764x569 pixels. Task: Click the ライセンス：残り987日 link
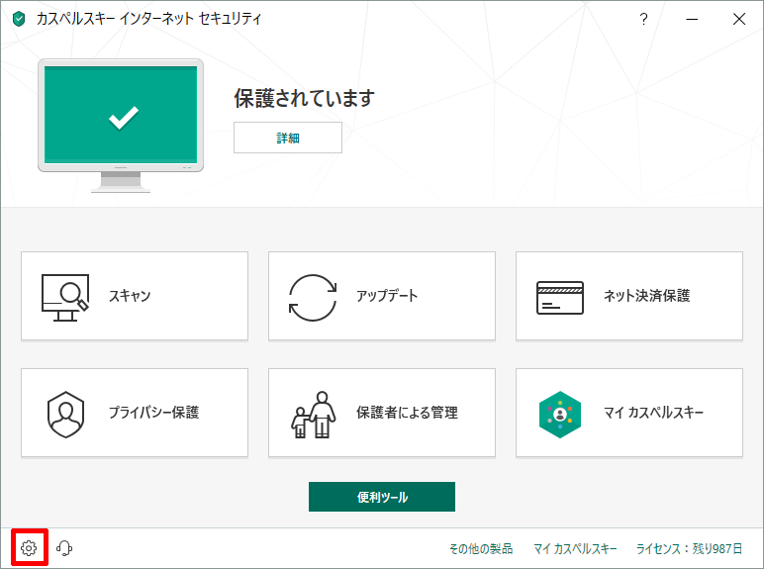689,549
